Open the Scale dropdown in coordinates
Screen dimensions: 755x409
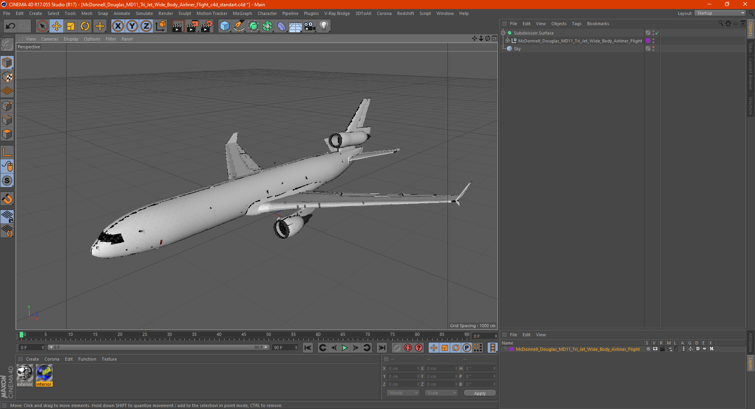(441, 393)
